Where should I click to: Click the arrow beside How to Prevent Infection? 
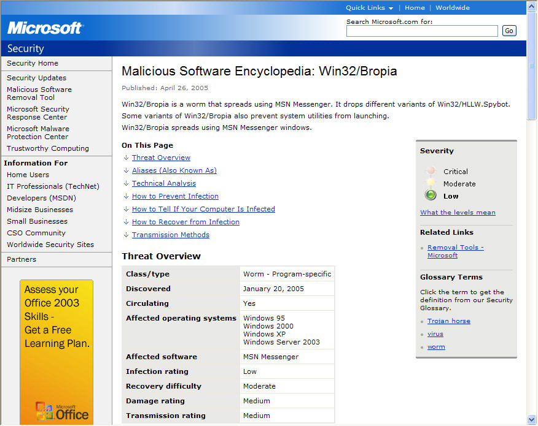point(126,196)
